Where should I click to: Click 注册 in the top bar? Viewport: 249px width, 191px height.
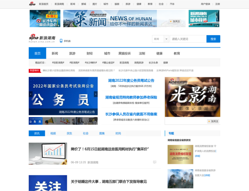[x=218, y=4]
